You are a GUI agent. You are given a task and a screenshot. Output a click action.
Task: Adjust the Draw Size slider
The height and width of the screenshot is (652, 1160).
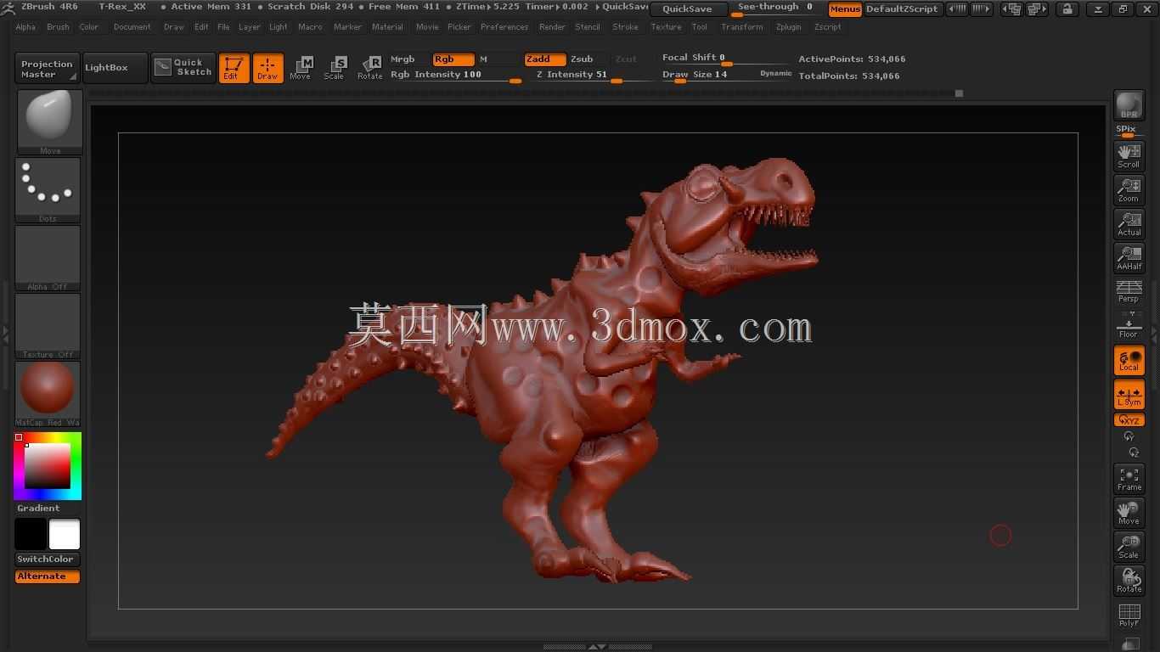point(707,75)
